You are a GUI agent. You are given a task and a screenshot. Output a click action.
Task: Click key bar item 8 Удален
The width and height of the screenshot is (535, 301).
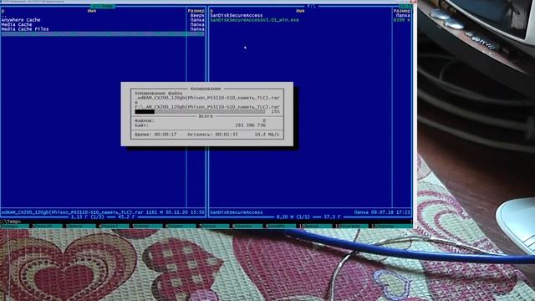tap(247, 226)
